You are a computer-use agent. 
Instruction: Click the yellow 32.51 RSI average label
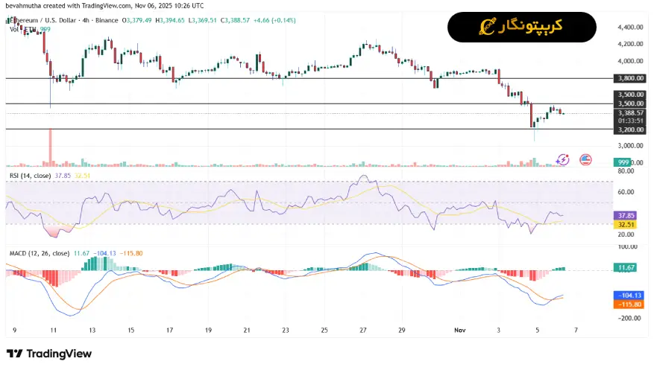point(623,224)
